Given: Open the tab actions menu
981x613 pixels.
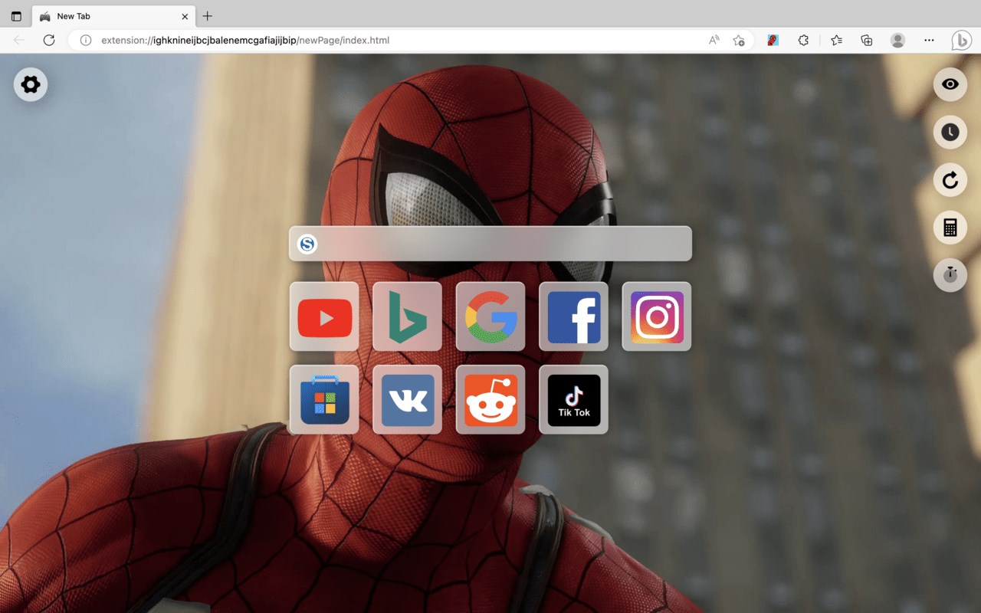Looking at the screenshot, I should pos(16,16).
